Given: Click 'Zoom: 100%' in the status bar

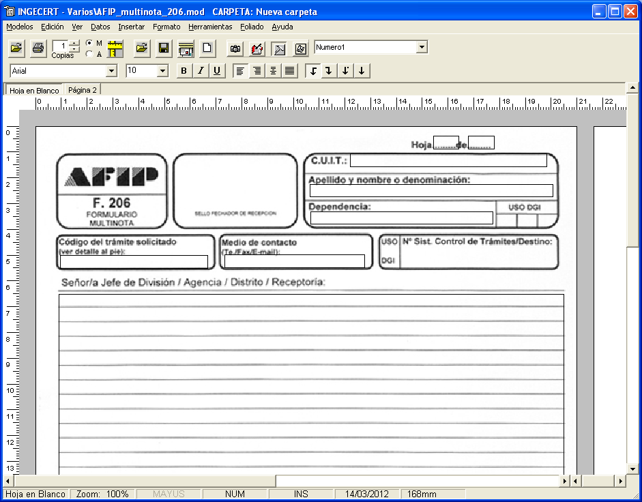Looking at the screenshot, I should click(x=102, y=494).
